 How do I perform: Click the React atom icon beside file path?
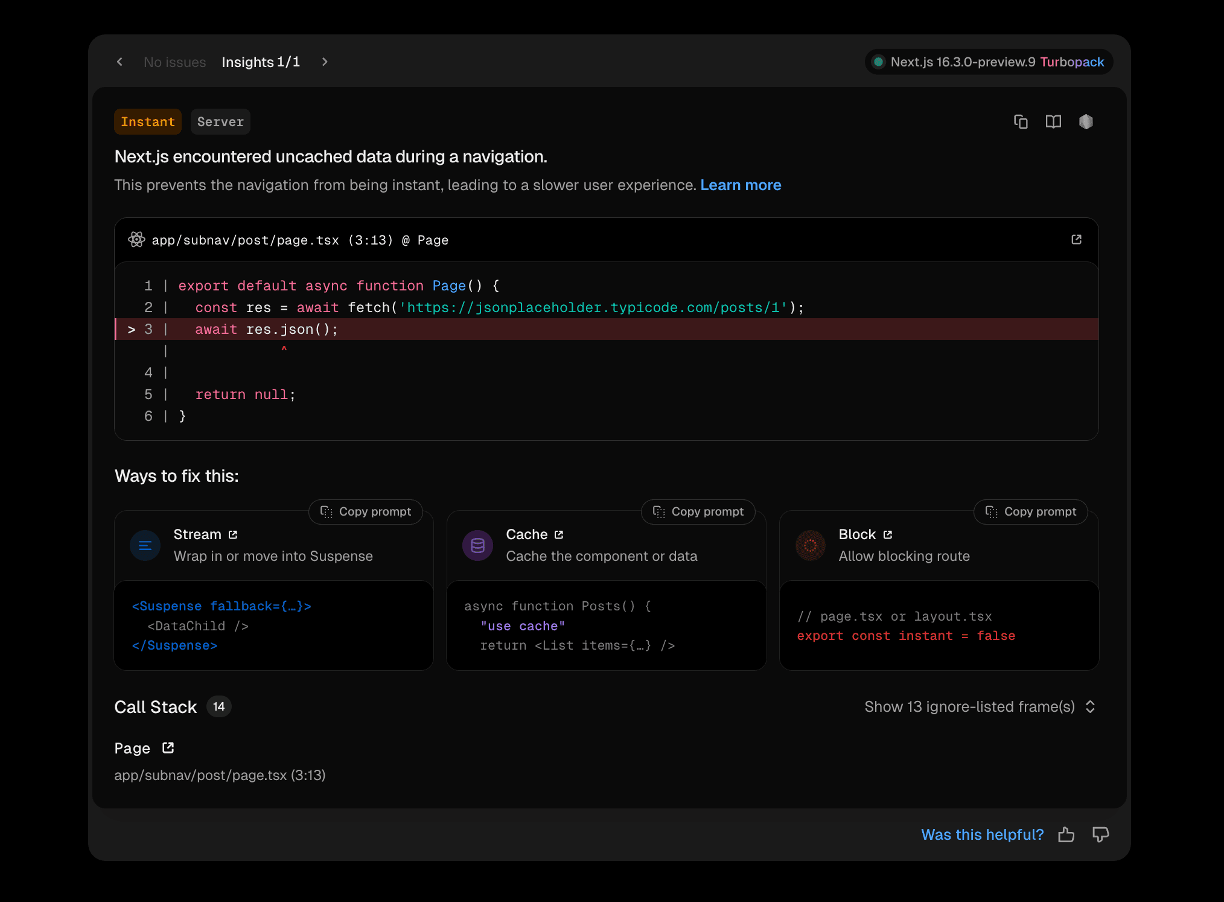(x=136, y=240)
